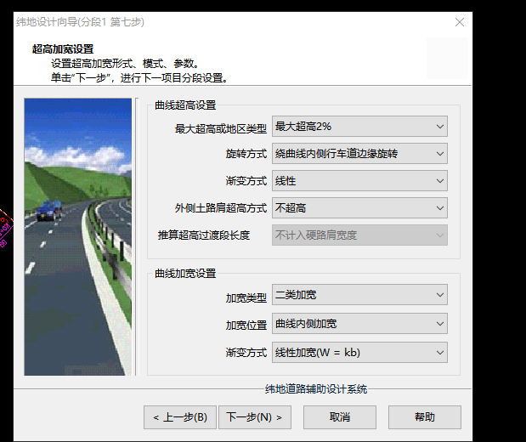
Task: Click the 纬地道路辅助设计系统 footer text
Action: (x=316, y=389)
